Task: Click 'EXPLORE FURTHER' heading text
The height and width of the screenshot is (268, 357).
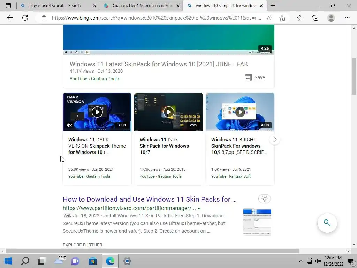Action: pyautogui.click(x=82, y=245)
